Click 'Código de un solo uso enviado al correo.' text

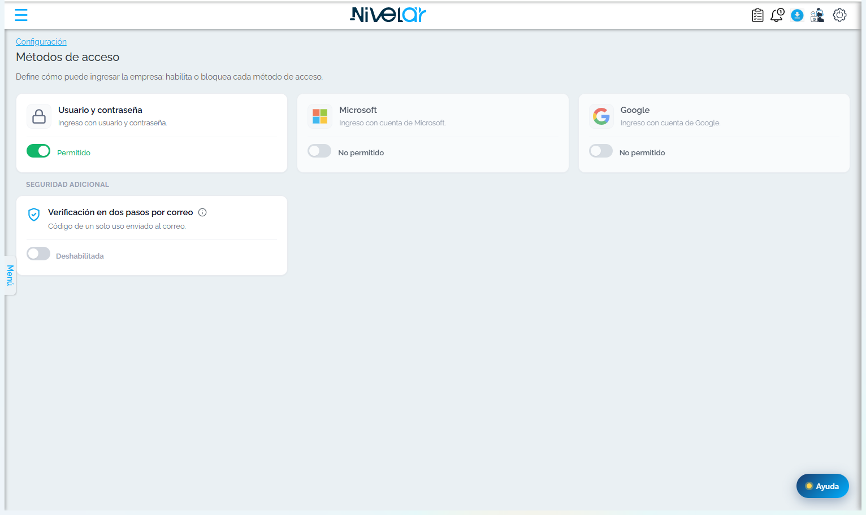tap(117, 226)
